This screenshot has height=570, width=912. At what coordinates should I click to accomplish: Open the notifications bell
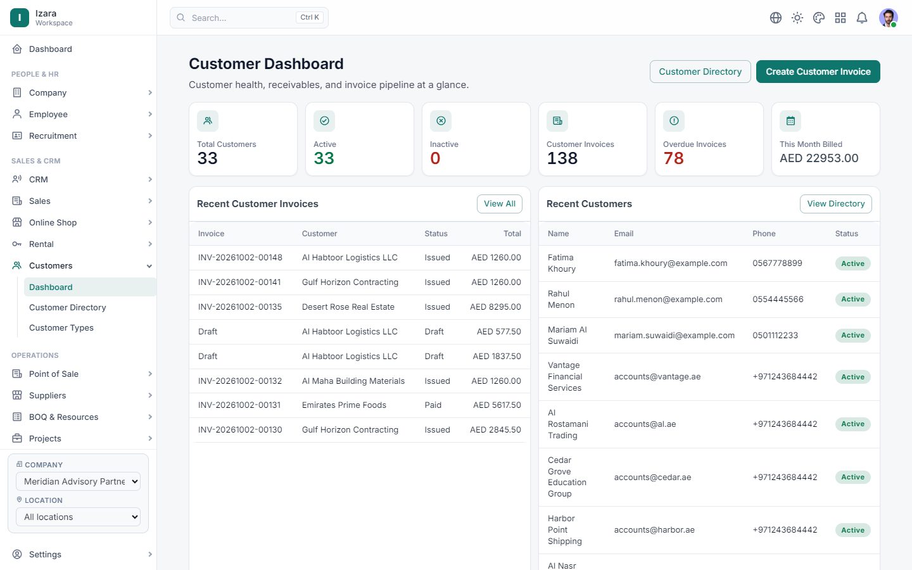(862, 18)
